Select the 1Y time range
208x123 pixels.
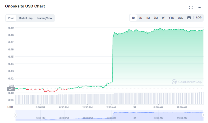pyautogui.click(x=163, y=18)
